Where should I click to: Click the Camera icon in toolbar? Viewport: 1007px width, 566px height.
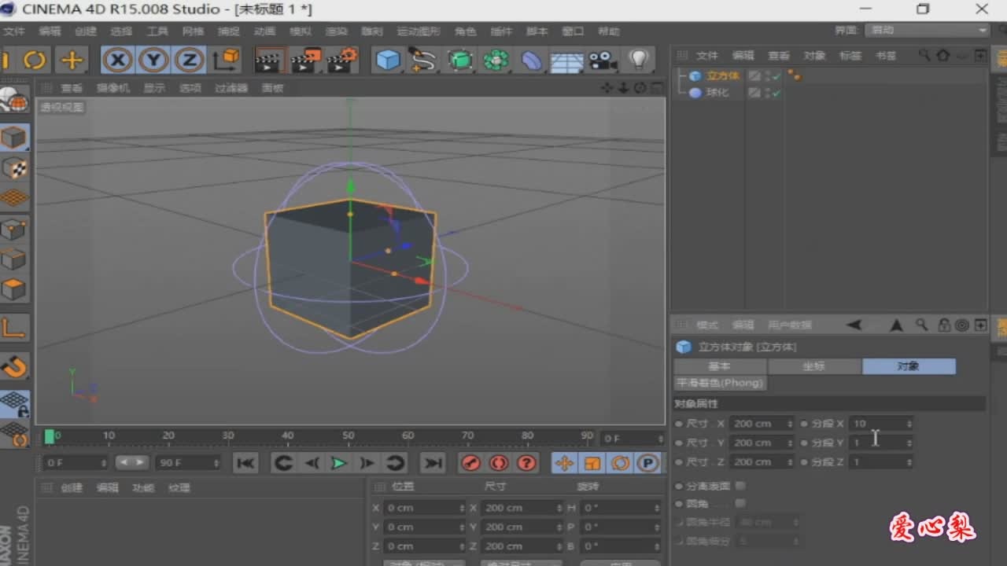click(x=603, y=60)
